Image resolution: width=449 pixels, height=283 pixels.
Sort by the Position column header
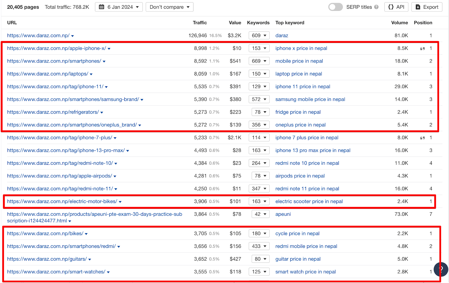click(423, 23)
